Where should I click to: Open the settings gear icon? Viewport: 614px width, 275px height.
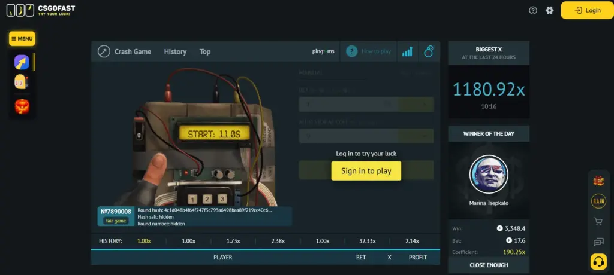click(x=550, y=11)
